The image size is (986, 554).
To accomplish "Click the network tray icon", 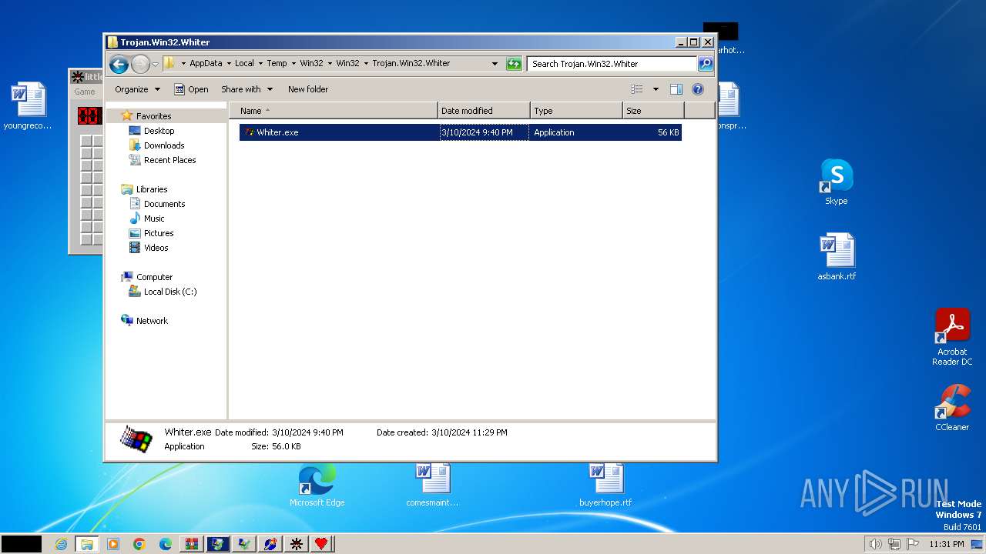I will pyautogui.click(x=894, y=544).
